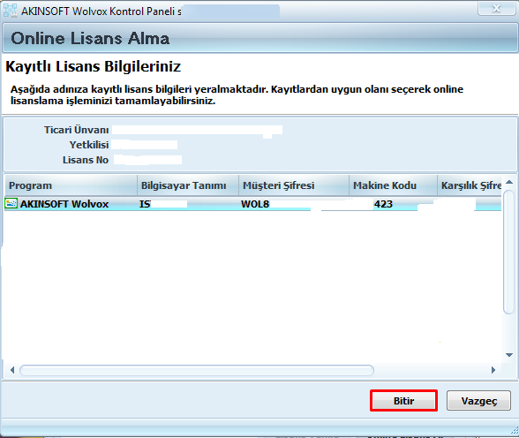Click the WOL8 customer password cell
519x438 pixels.
[x=294, y=204]
